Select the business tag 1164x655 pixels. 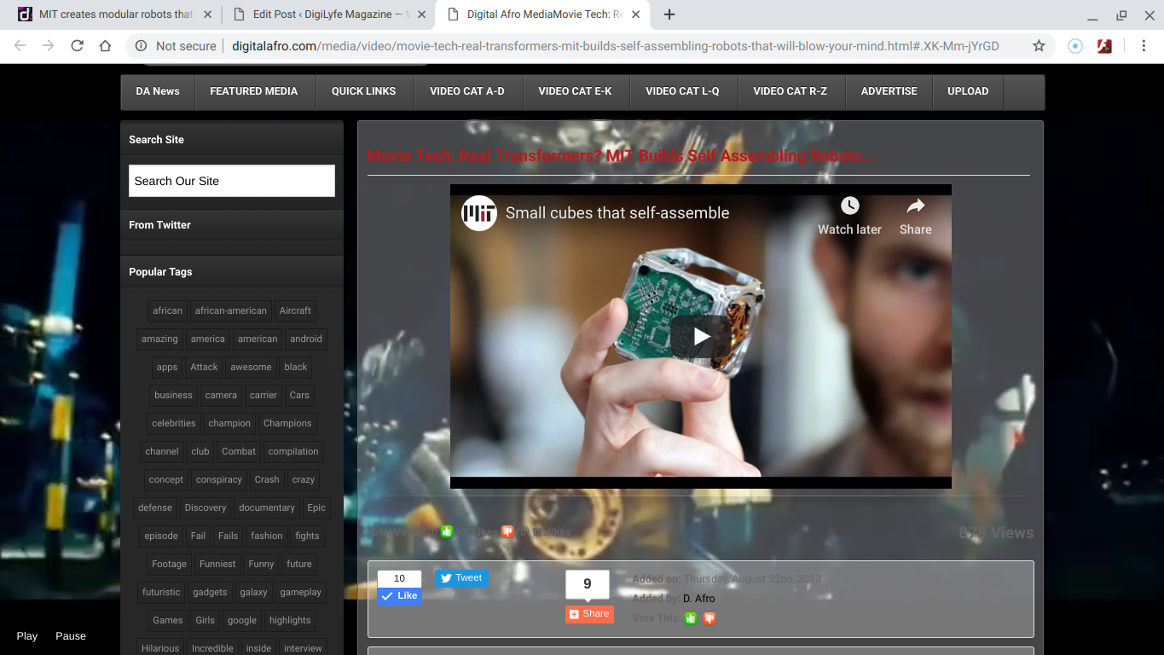173,395
